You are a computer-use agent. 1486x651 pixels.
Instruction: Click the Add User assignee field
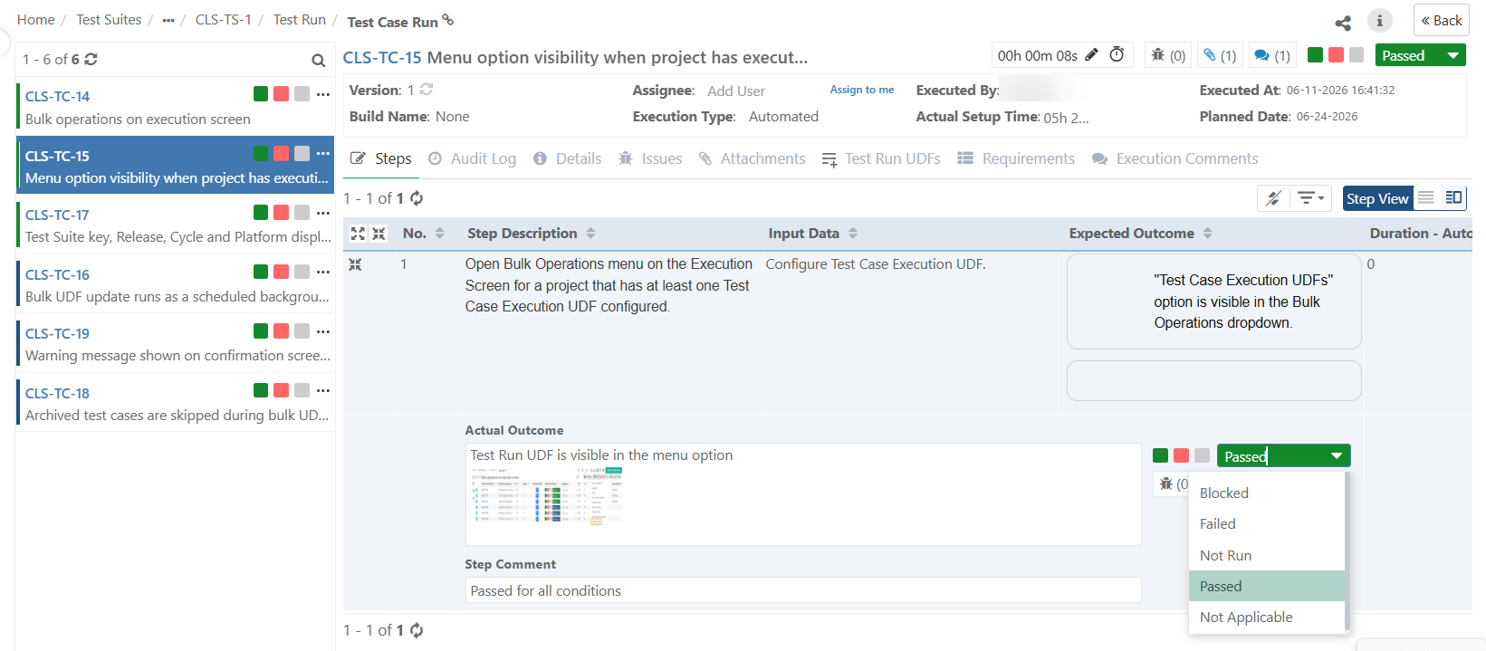[x=736, y=91]
